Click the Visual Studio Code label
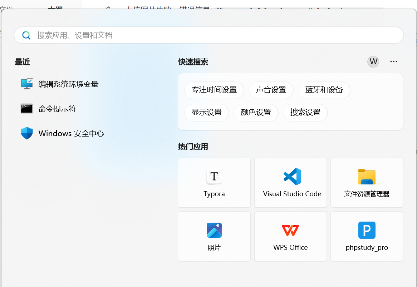 click(292, 194)
